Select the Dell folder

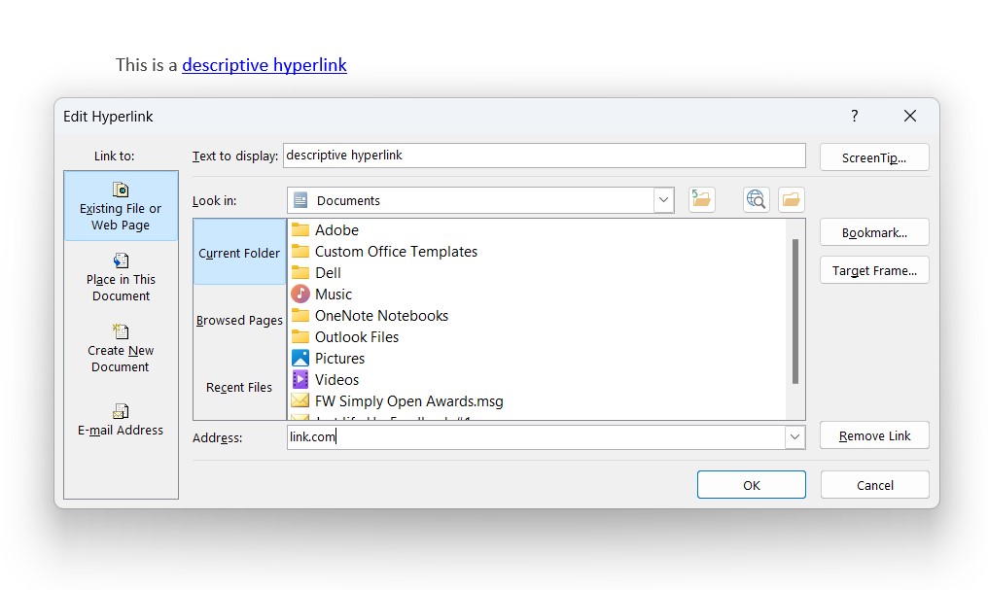tap(316, 273)
